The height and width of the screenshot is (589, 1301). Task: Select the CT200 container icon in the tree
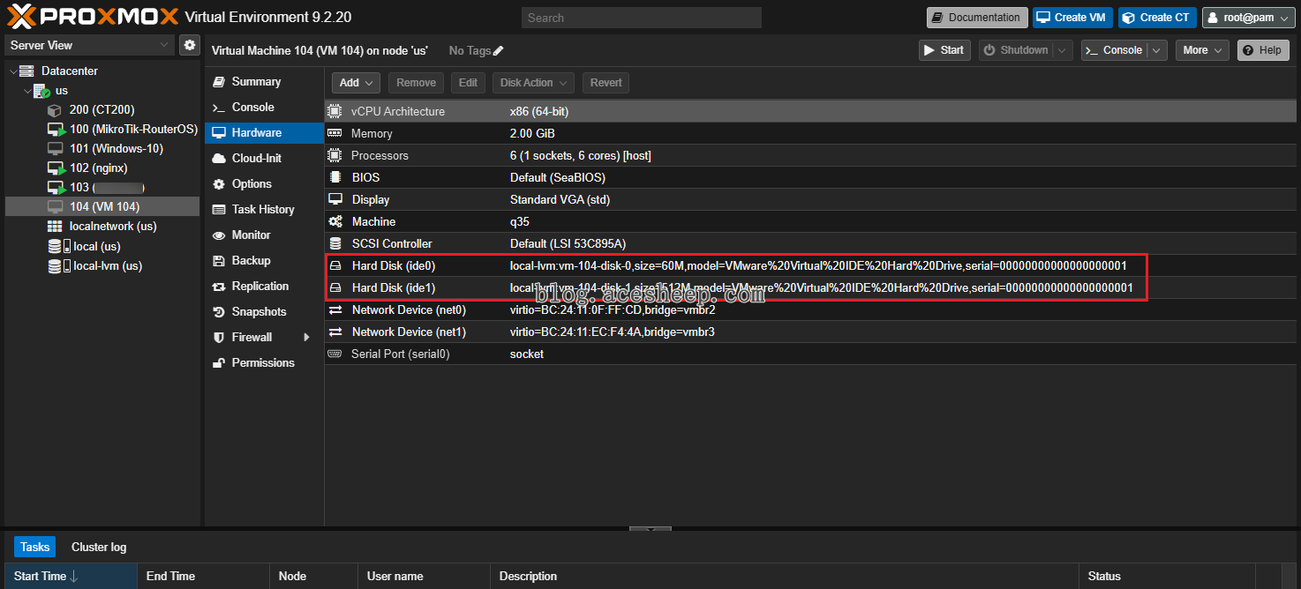pyautogui.click(x=55, y=110)
